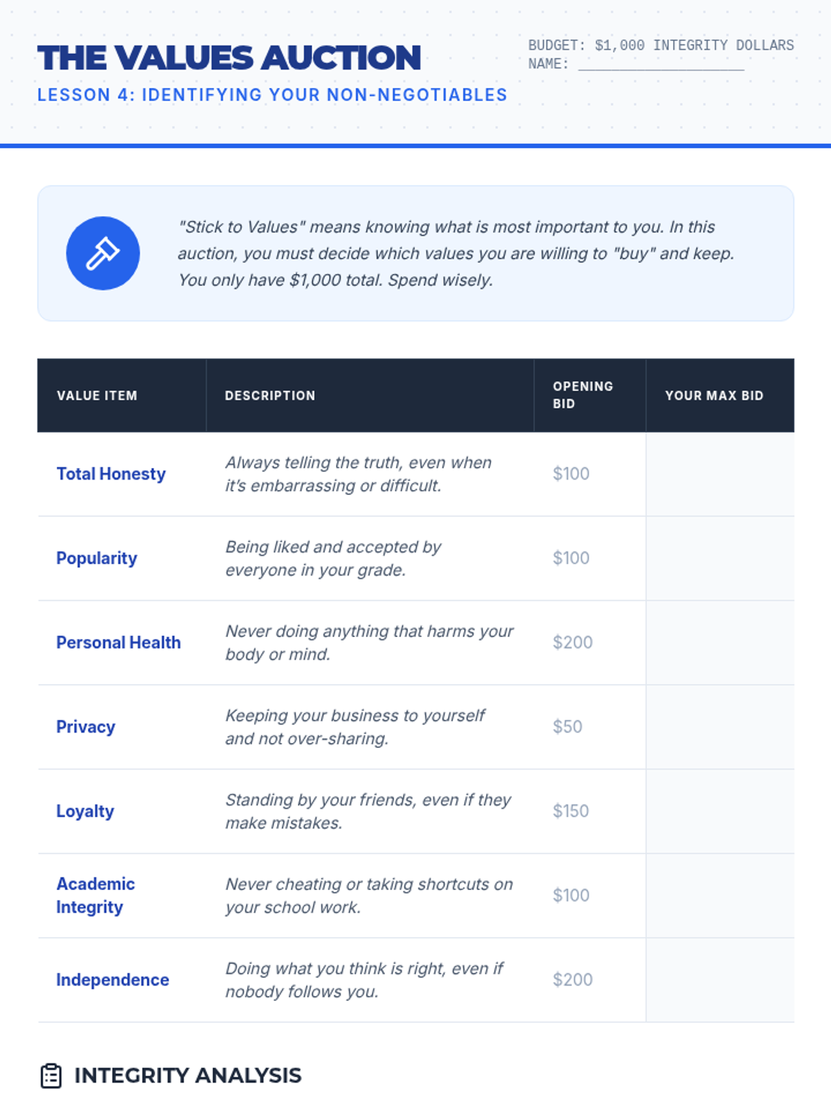Click The Values Auction title
The image size is (831, 1109).
(229, 58)
